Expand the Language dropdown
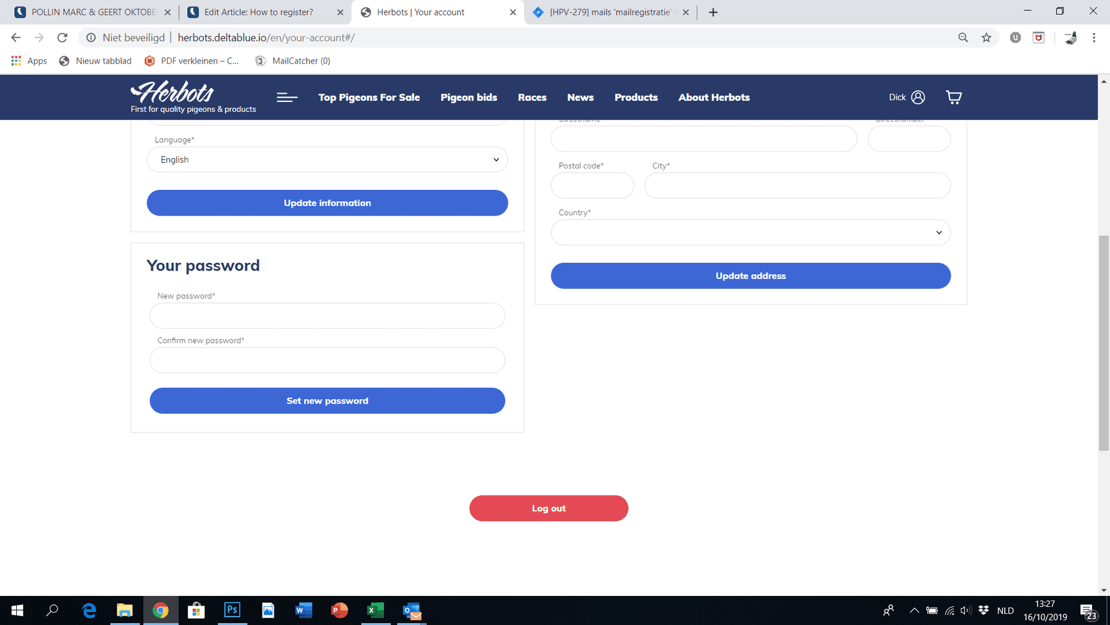The width and height of the screenshot is (1110, 625). 327,159
